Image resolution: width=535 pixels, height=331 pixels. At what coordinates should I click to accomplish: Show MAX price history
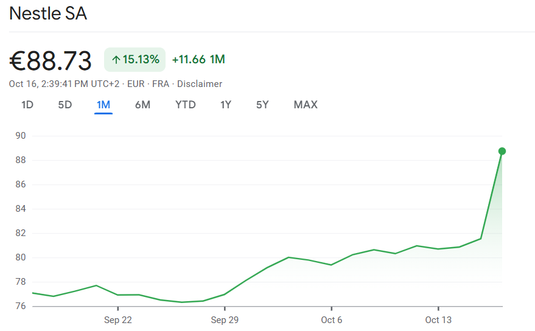[306, 105]
